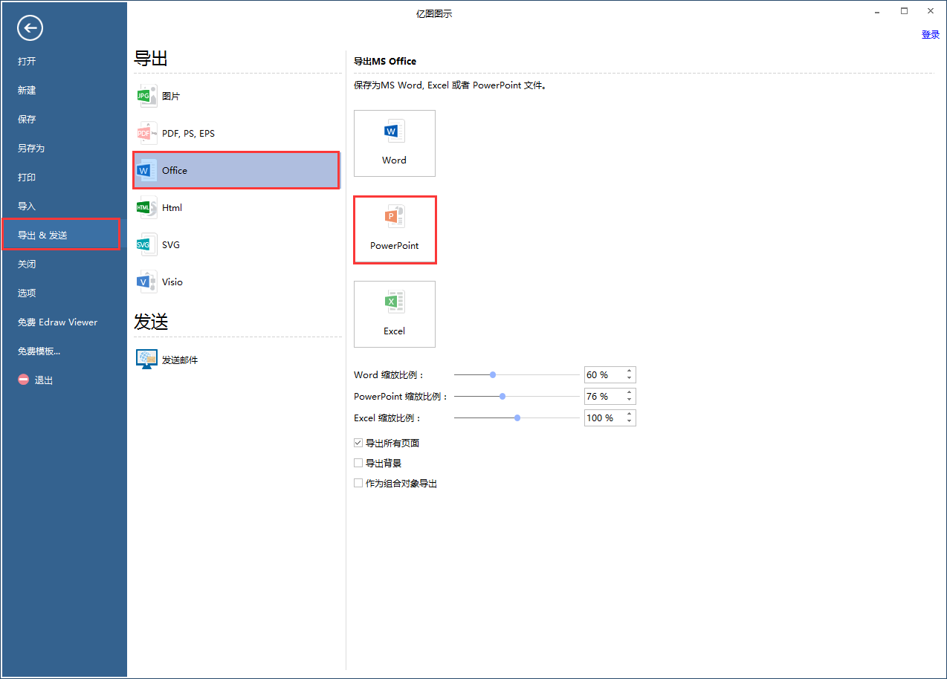The width and height of the screenshot is (947, 679).
Task: Maximize the 亿图图示 window
Action: [904, 10]
